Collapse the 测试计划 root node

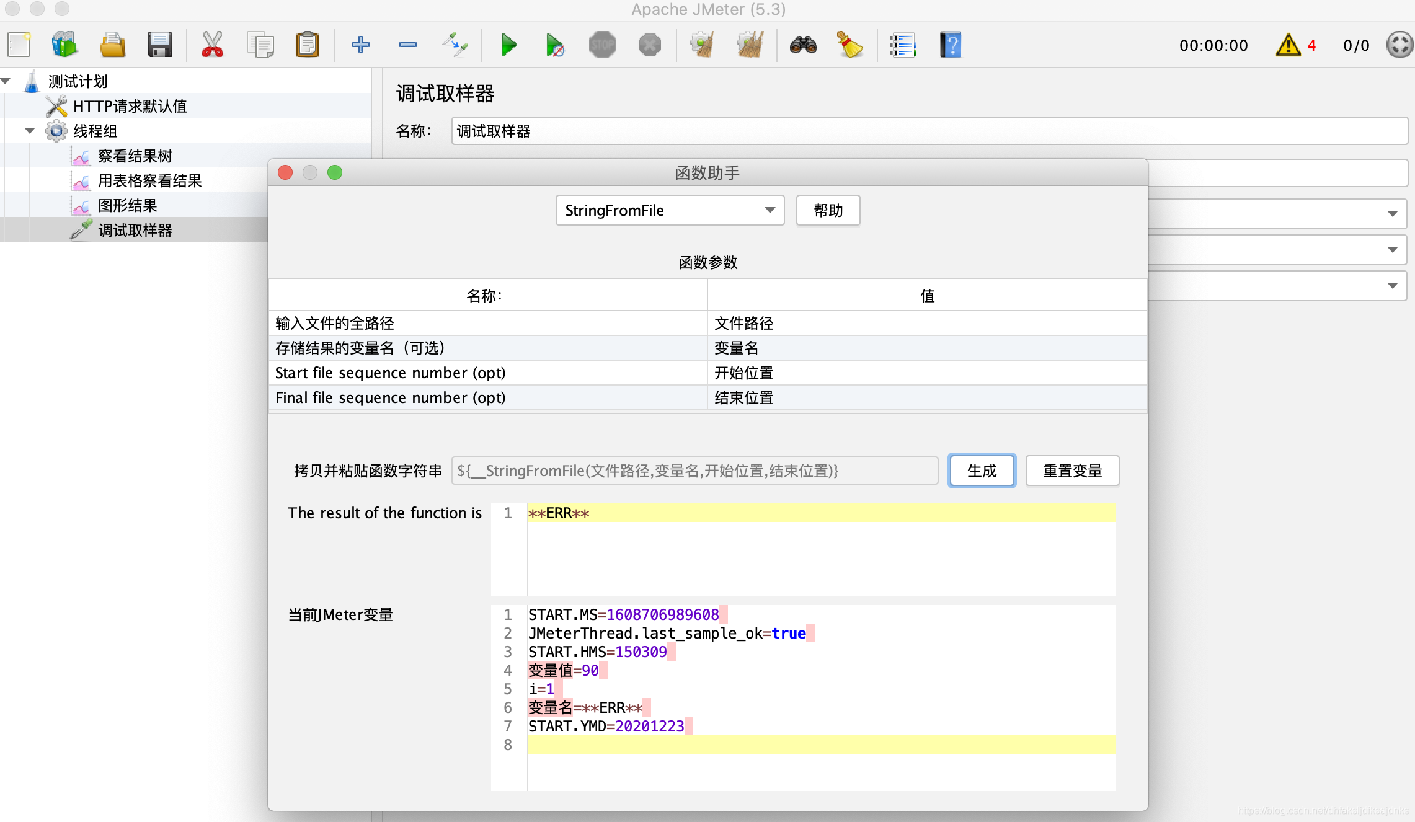tap(6, 81)
